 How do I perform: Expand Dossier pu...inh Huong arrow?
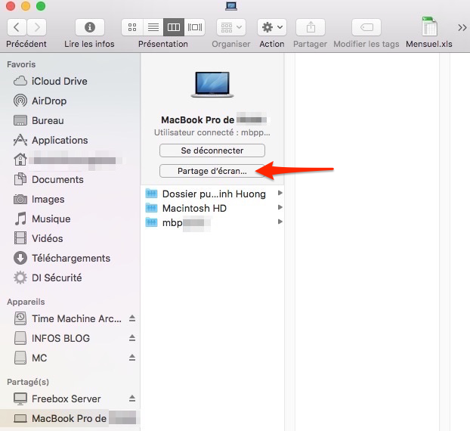280,193
